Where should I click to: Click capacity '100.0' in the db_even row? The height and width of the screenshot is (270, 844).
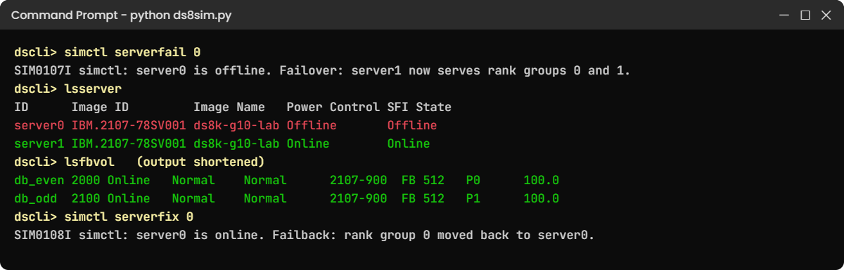[542, 181]
